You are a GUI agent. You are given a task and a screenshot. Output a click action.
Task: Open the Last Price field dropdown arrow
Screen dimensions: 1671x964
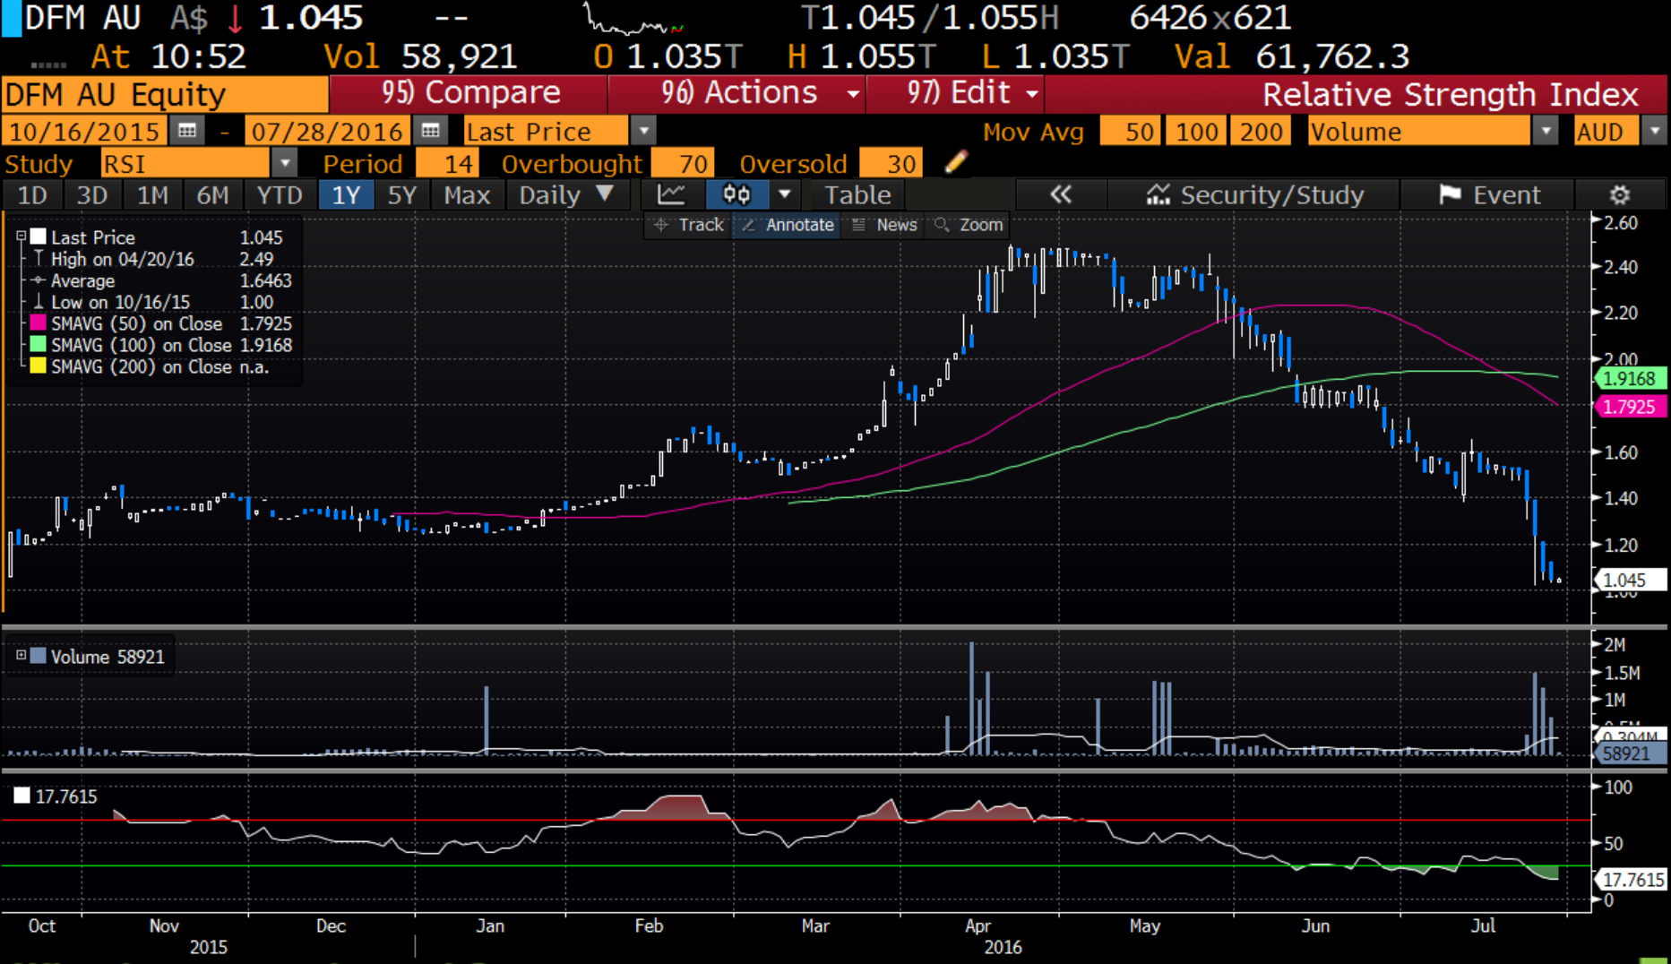(x=643, y=131)
